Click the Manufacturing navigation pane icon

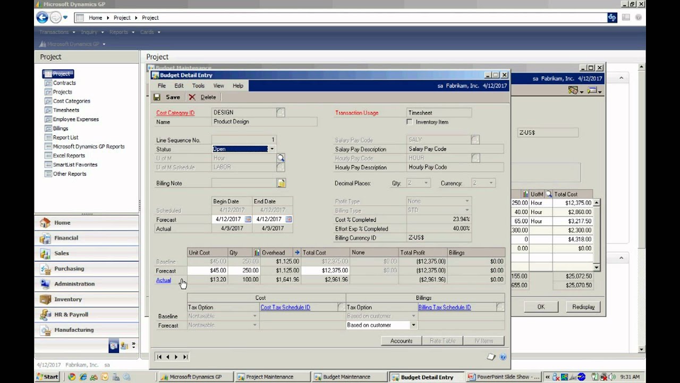45,330
